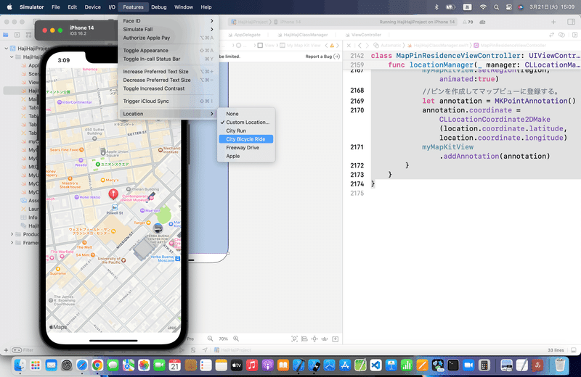Add a new Xcode editor tab
Image resolution: width=581 pixels, height=377 pixels.
[553, 22]
